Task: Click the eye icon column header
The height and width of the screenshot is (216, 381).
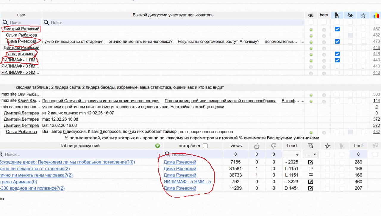Action: tap(311, 15)
